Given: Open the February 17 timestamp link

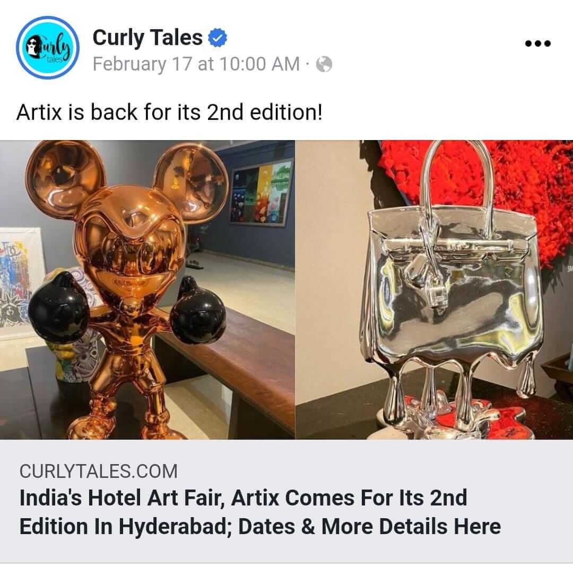Looking at the screenshot, I should (x=196, y=64).
